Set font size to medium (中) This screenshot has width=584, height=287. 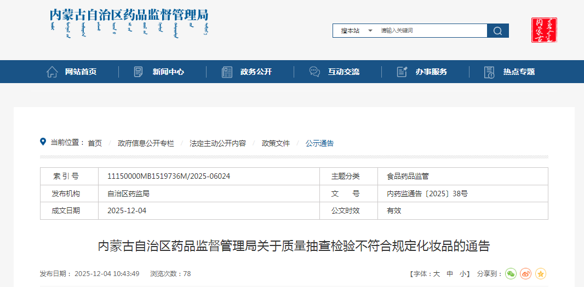[450, 274]
